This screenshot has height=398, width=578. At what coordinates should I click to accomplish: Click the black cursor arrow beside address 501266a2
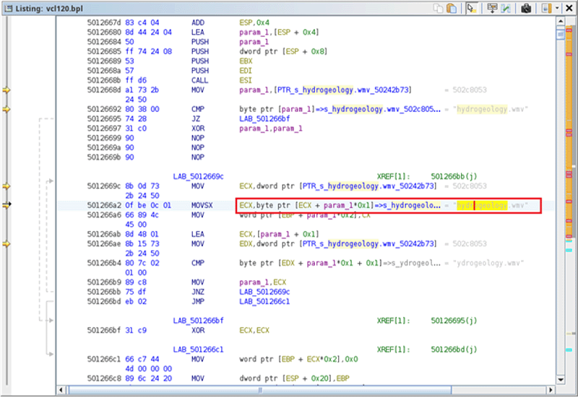[x=7, y=204]
